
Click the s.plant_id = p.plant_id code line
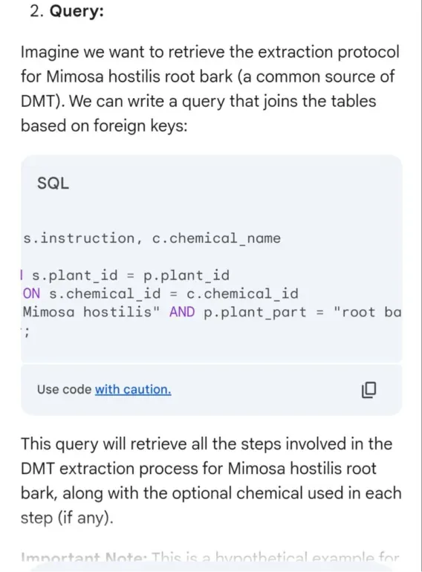(x=131, y=276)
